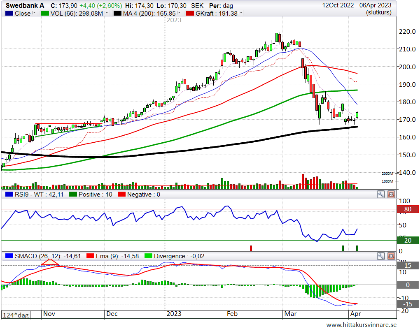The image size is (420, 329).
Task: Click the grey 2023 label atop chart
Action: pyautogui.click(x=174, y=20)
